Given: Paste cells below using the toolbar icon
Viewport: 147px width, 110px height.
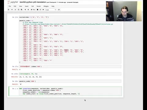Looking at the screenshot, I should pos(22,9).
